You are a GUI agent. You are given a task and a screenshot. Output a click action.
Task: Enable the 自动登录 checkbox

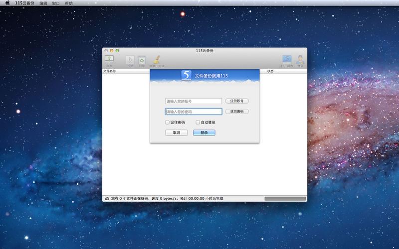198,122
